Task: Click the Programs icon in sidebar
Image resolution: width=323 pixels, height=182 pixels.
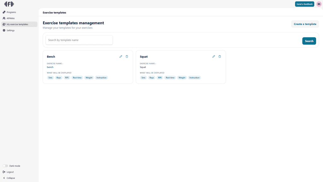Action: click(4, 12)
